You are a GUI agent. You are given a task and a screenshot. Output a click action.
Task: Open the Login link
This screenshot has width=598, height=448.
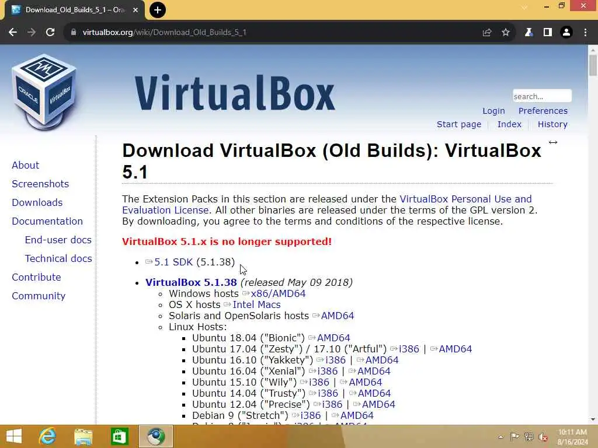click(x=493, y=111)
